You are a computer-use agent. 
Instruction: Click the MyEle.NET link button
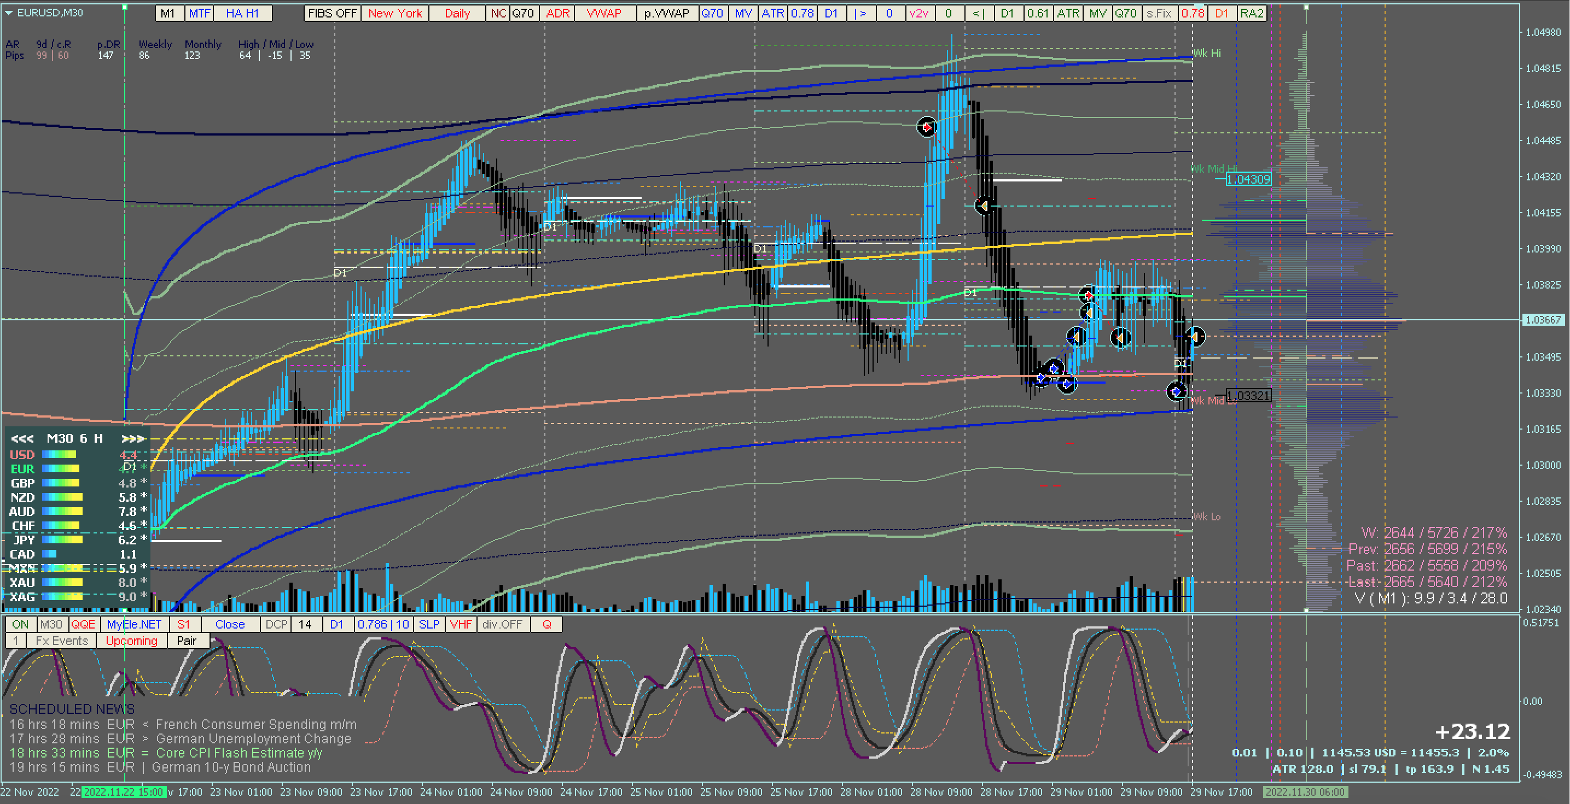[134, 624]
